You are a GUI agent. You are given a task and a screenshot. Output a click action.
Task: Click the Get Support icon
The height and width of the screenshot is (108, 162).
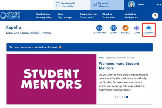coord(99,28)
